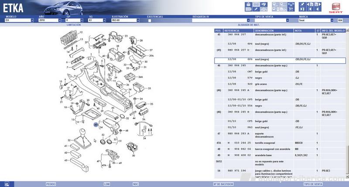
Task: Open the Marca dropdown showing Seat
Action: point(333,20)
